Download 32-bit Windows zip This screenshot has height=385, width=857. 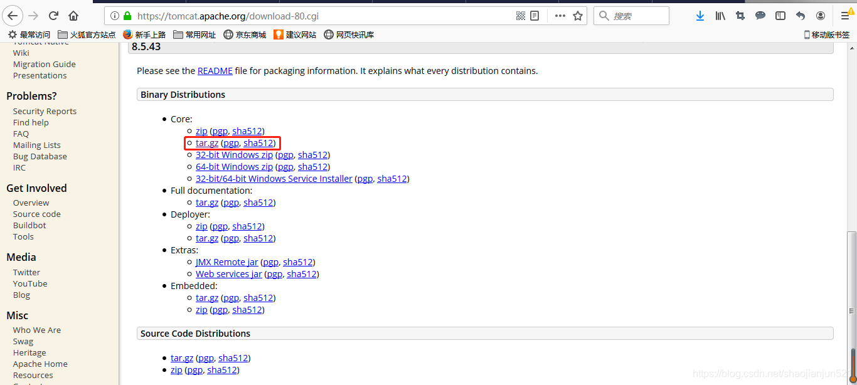coord(234,155)
